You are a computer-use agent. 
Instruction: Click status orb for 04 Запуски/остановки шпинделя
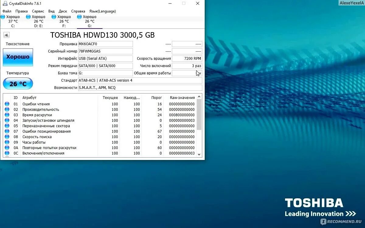pos(7,120)
